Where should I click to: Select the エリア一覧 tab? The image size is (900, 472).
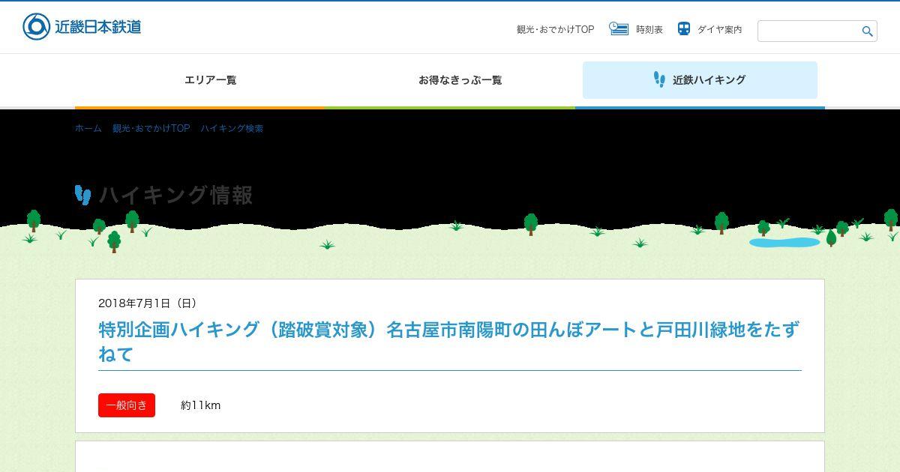(x=211, y=80)
